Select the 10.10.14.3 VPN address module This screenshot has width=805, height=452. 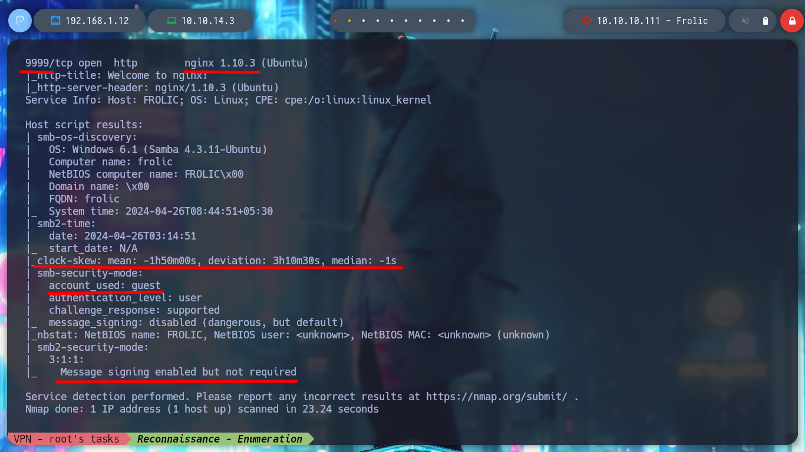coord(201,21)
